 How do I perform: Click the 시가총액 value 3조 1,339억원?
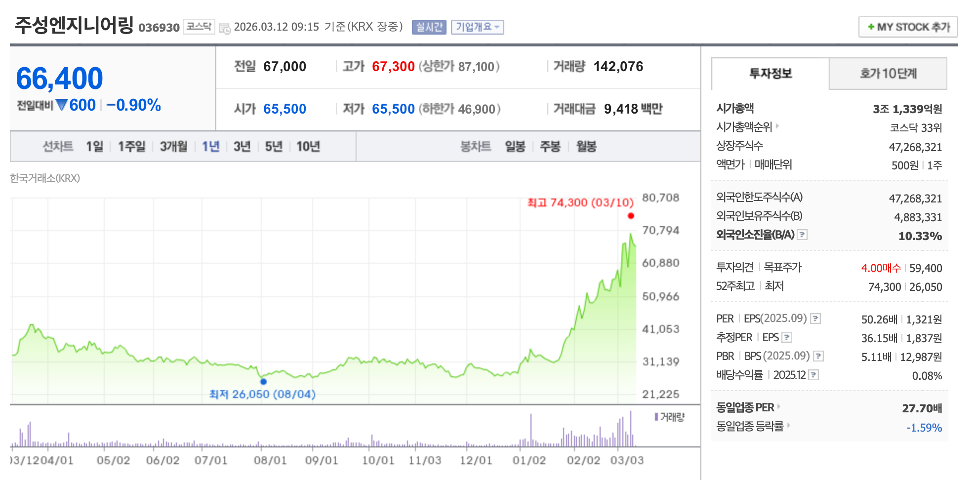click(907, 109)
